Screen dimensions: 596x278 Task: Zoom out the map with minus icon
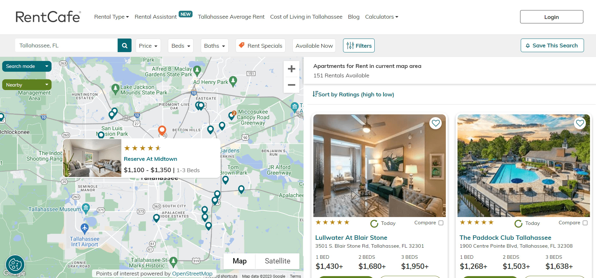click(292, 85)
